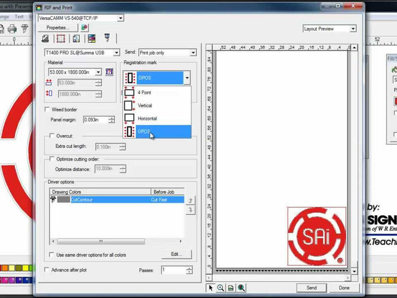The image size is (397, 298).
Task: Click the material info icon next to size
Action: (x=109, y=72)
